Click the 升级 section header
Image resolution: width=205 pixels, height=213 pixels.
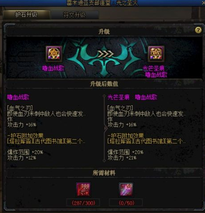[104, 32]
